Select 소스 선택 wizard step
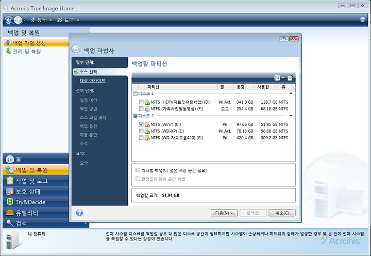The width and height of the screenshot is (371, 256). tap(100, 72)
